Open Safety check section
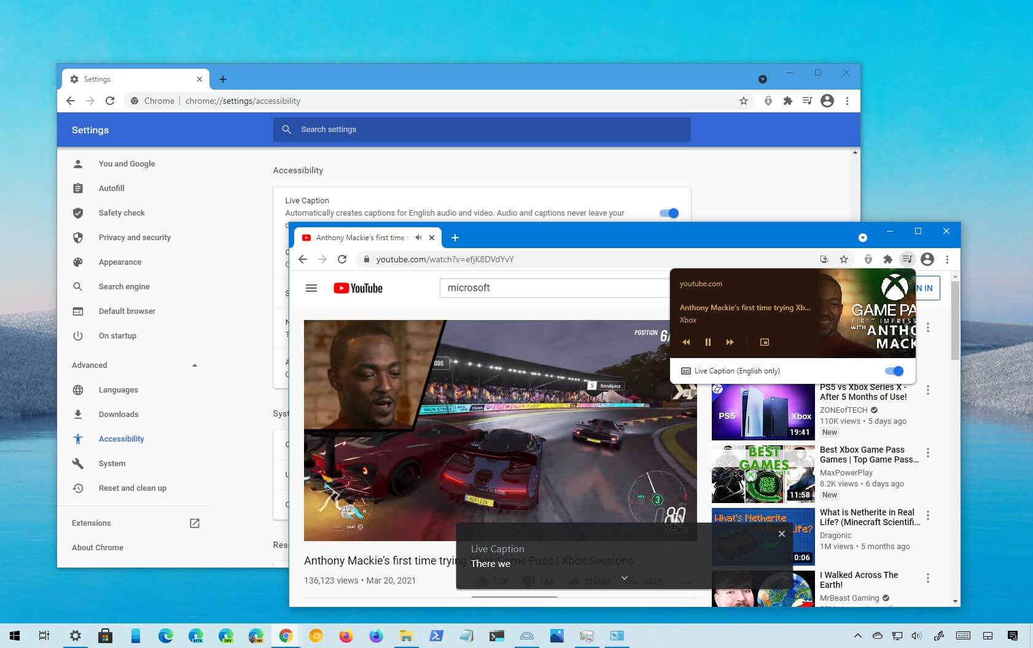Screen dimensions: 1033x648 click(x=122, y=213)
